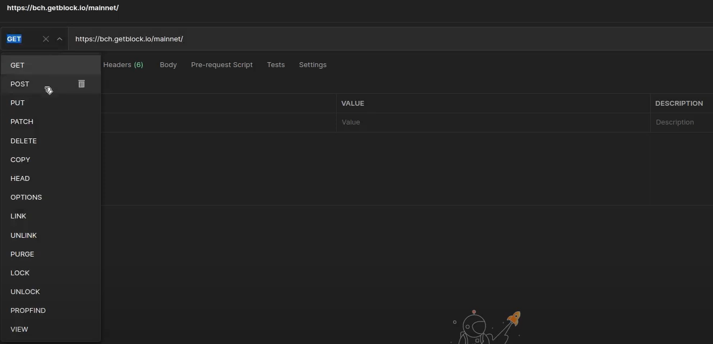Pick PATCH in the method dropdown

pos(51,121)
